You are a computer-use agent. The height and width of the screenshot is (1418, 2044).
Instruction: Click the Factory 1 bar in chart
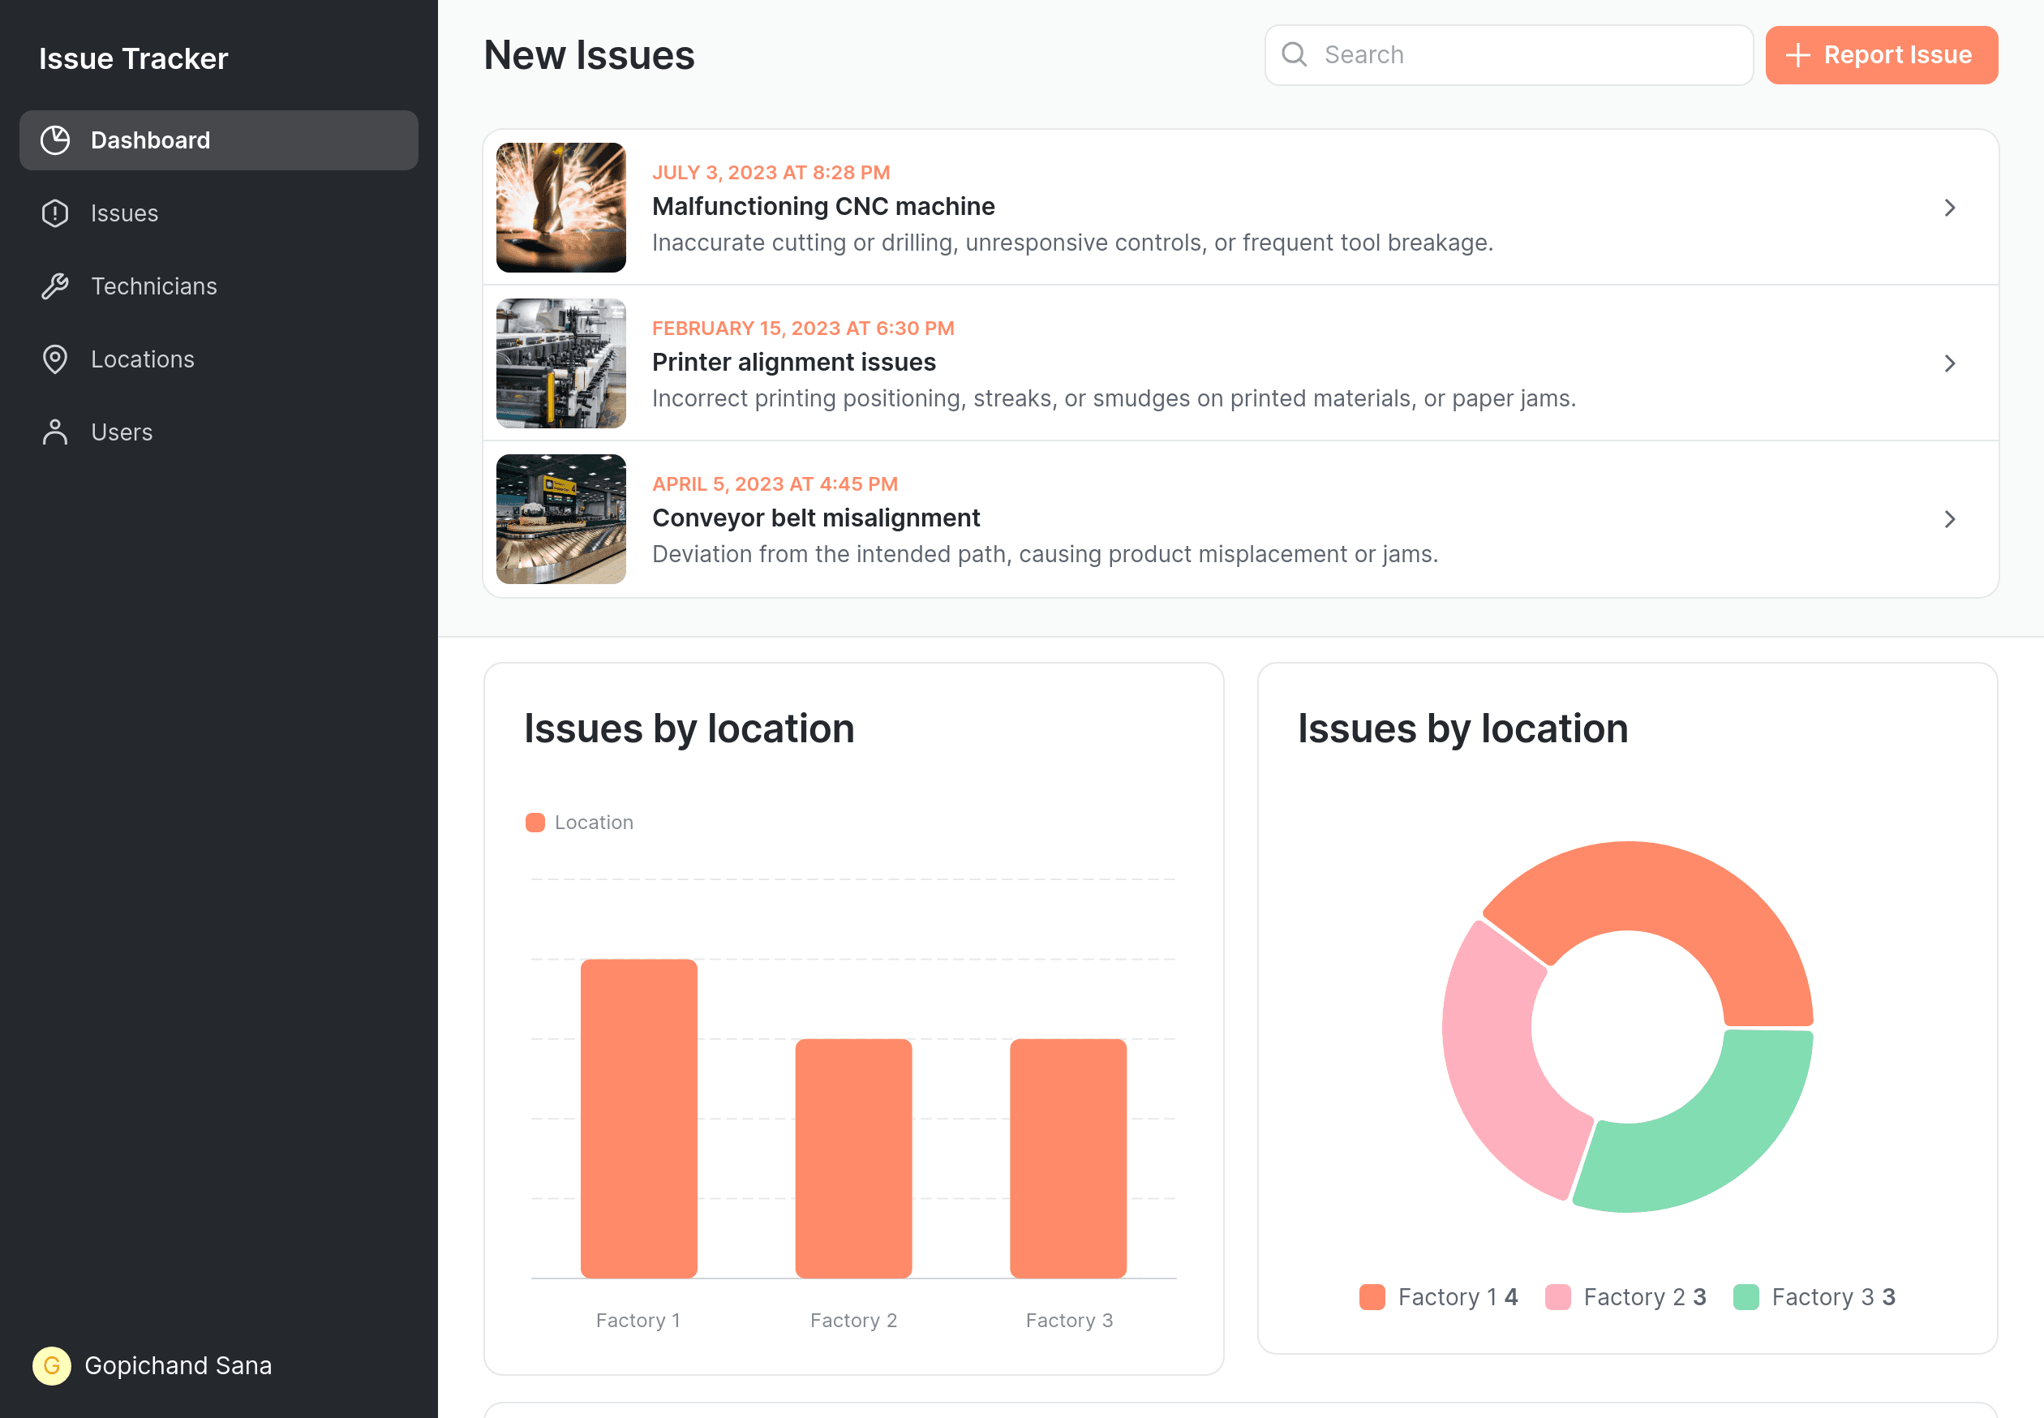tap(638, 1118)
